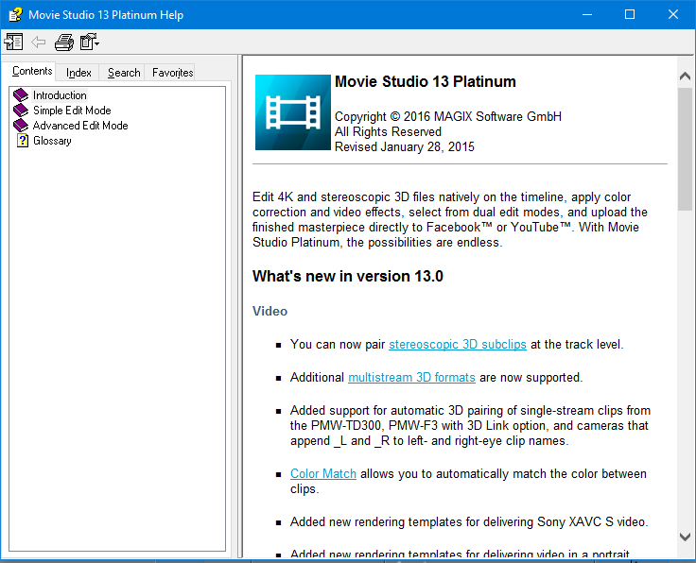The image size is (696, 563).
Task: Minimize the help window
Action: click(587, 14)
